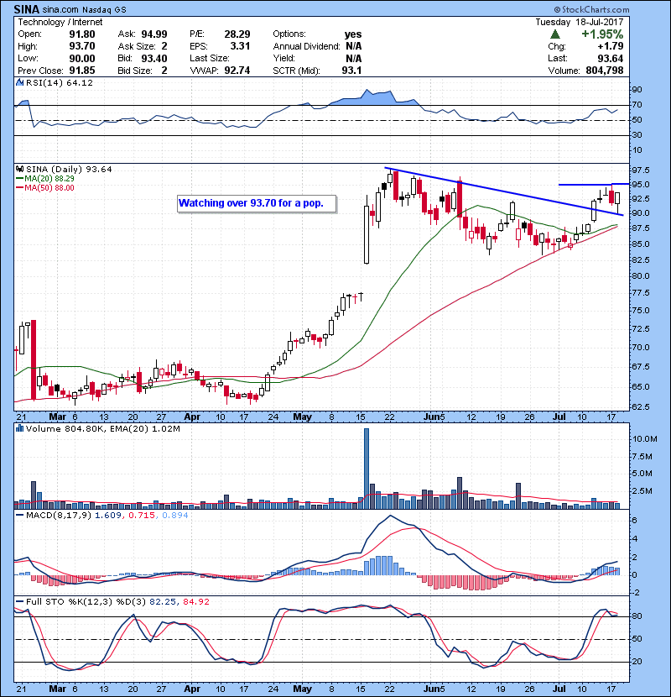Click the Volume 804,798 value in header

(x=605, y=71)
